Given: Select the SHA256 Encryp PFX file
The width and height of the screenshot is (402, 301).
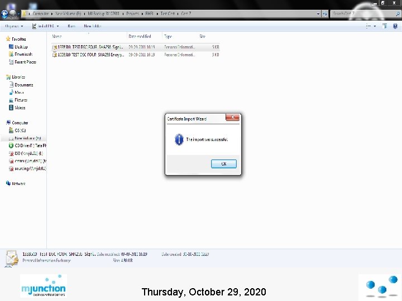Looking at the screenshot, I should coord(135,55).
